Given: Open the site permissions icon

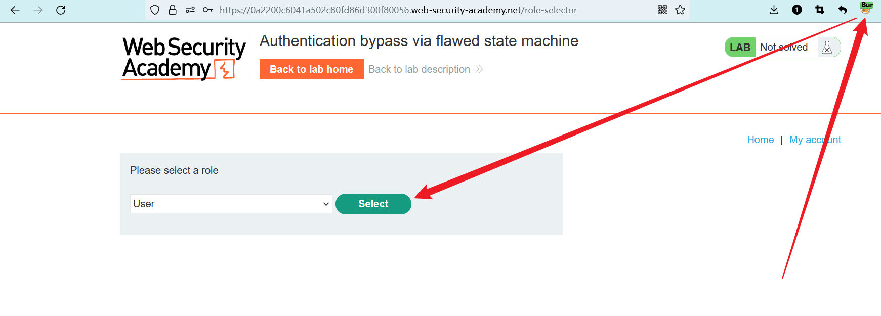Looking at the screenshot, I should click(190, 10).
